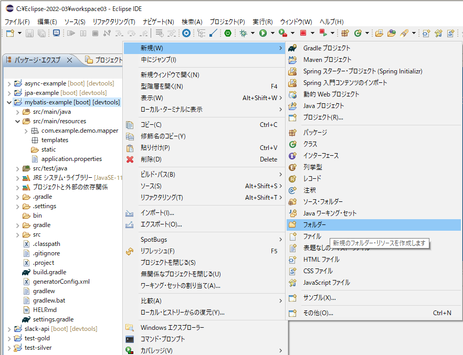The height and width of the screenshot is (355, 463).
Task: Click the Open Type toolbar icon
Action: coord(379,34)
